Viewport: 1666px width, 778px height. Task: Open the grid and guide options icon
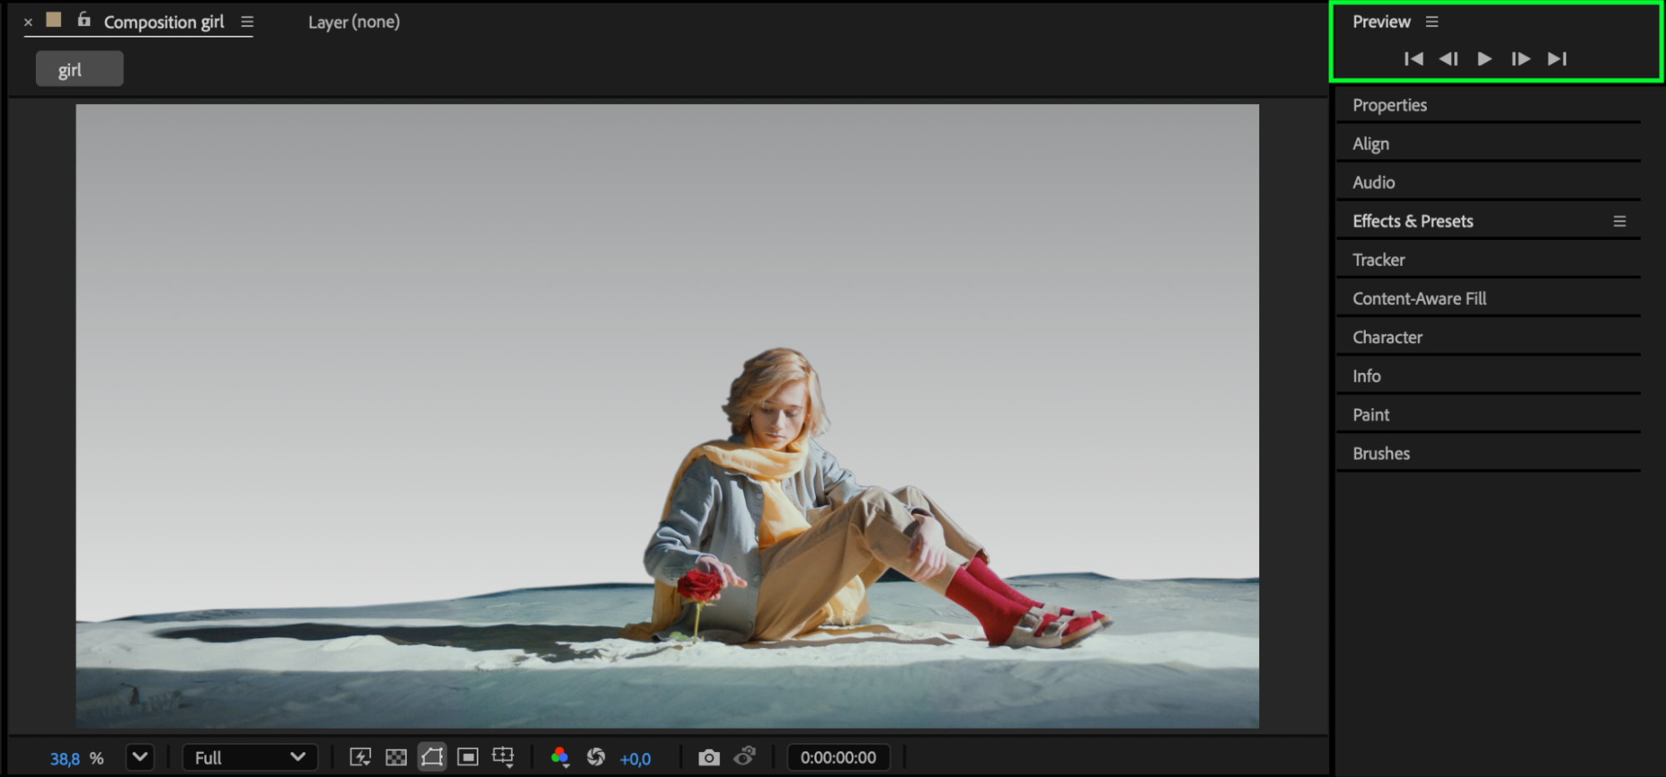[x=503, y=757]
